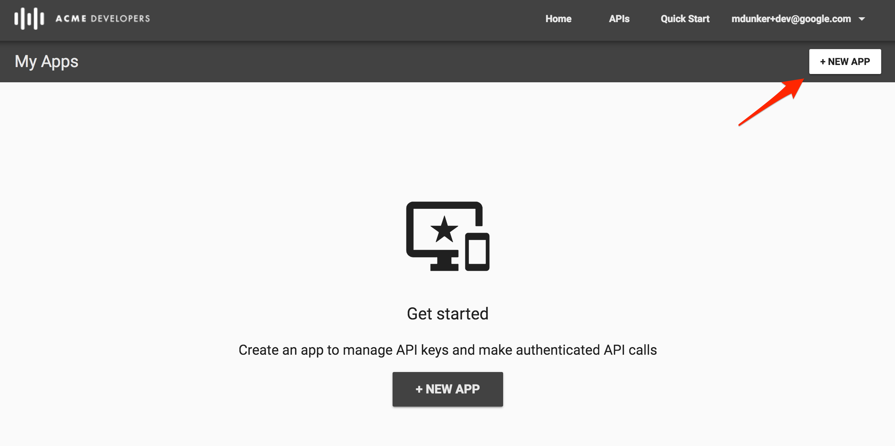Open the mdunker+dev@google.com account menu
The image size is (895, 446).
coord(791,19)
